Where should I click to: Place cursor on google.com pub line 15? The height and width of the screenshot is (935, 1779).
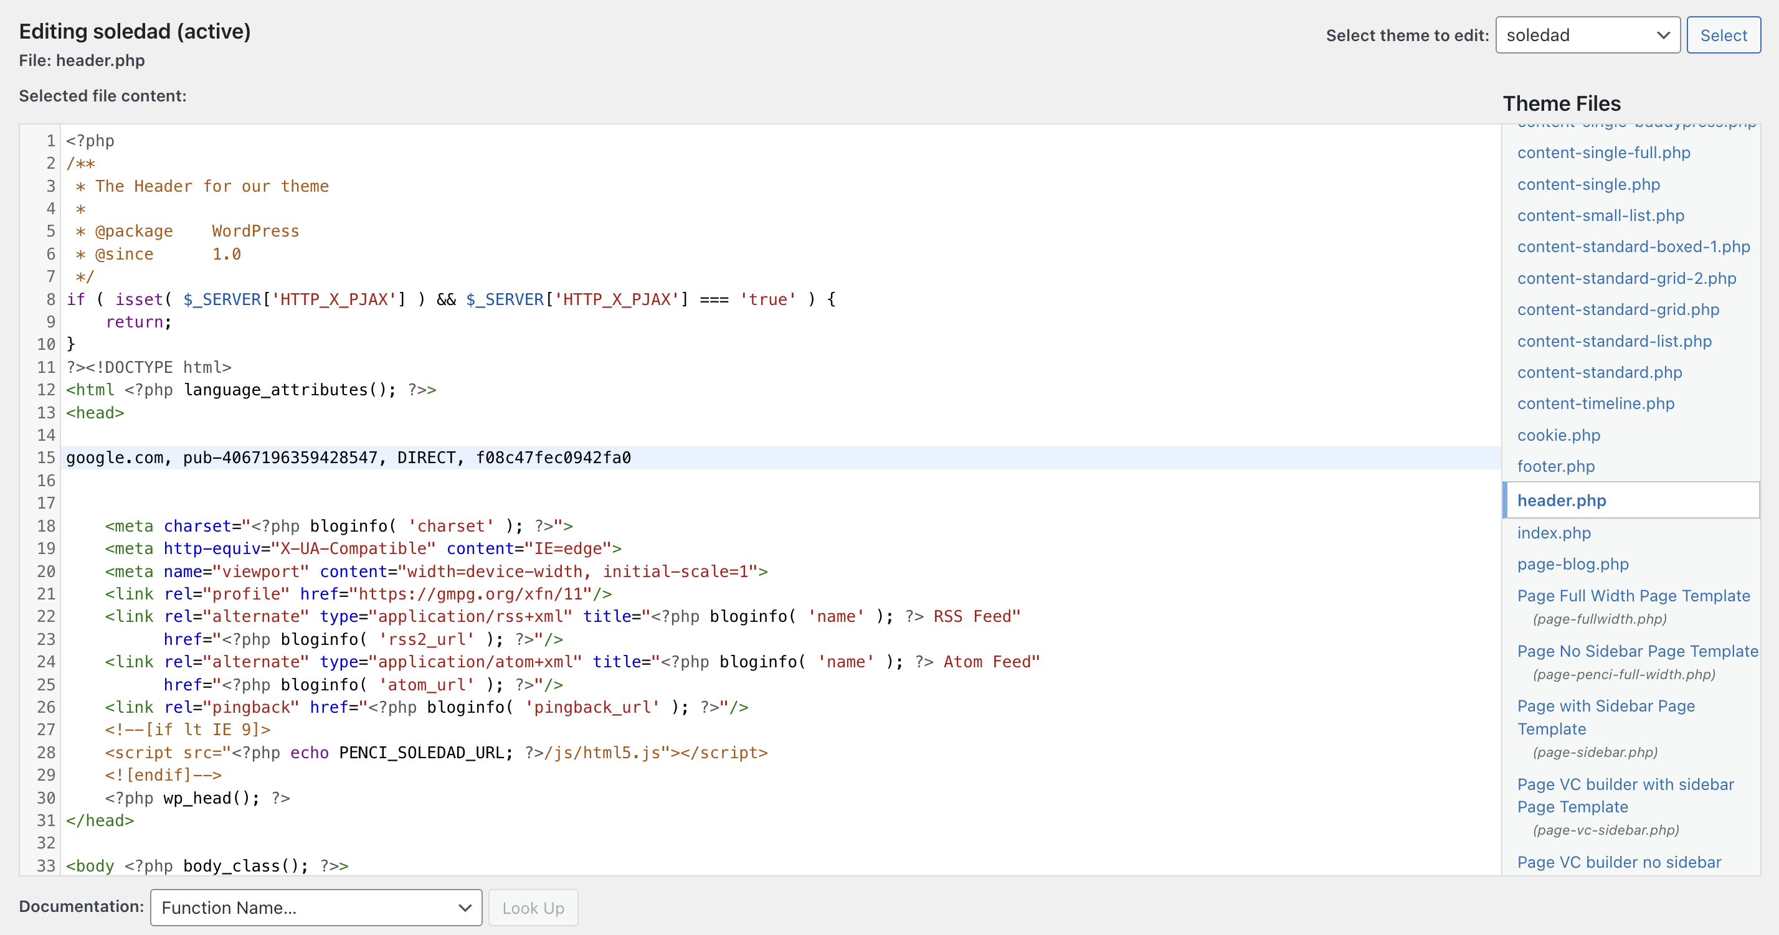[x=348, y=458]
